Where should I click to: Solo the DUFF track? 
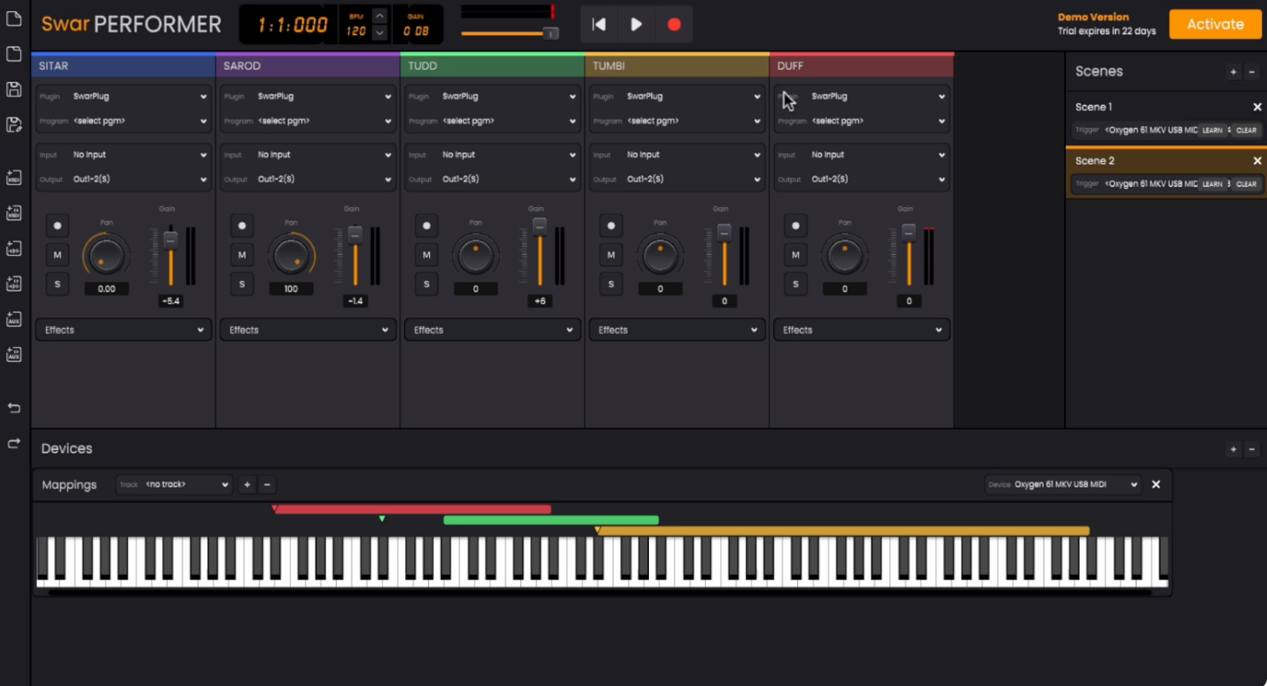click(795, 284)
